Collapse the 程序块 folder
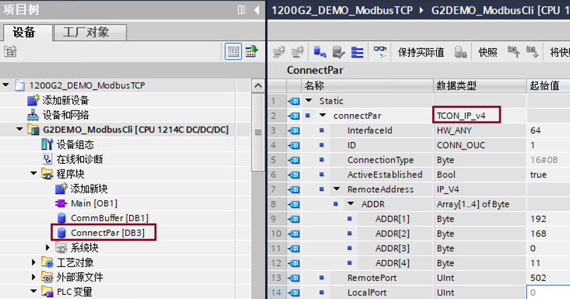570x299 pixels. [34, 173]
